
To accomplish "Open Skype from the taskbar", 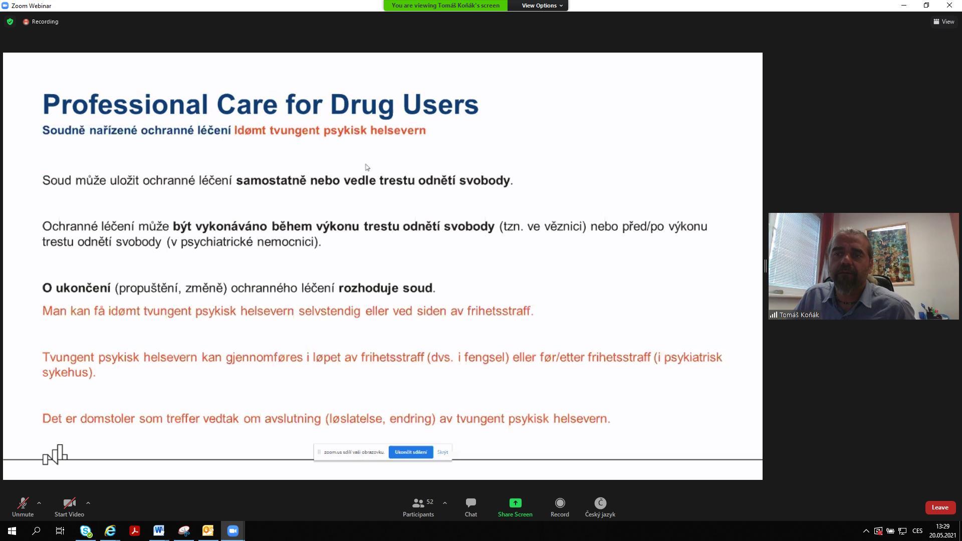I will click(86, 531).
